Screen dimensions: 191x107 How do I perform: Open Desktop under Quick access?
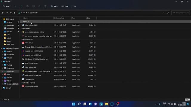pyautogui.click(x=9, y=22)
